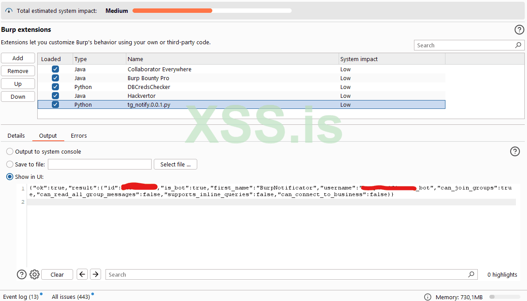The width and height of the screenshot is (527, 301).
Task: Select Save to file radio option
Action: [x=10, y=164]
